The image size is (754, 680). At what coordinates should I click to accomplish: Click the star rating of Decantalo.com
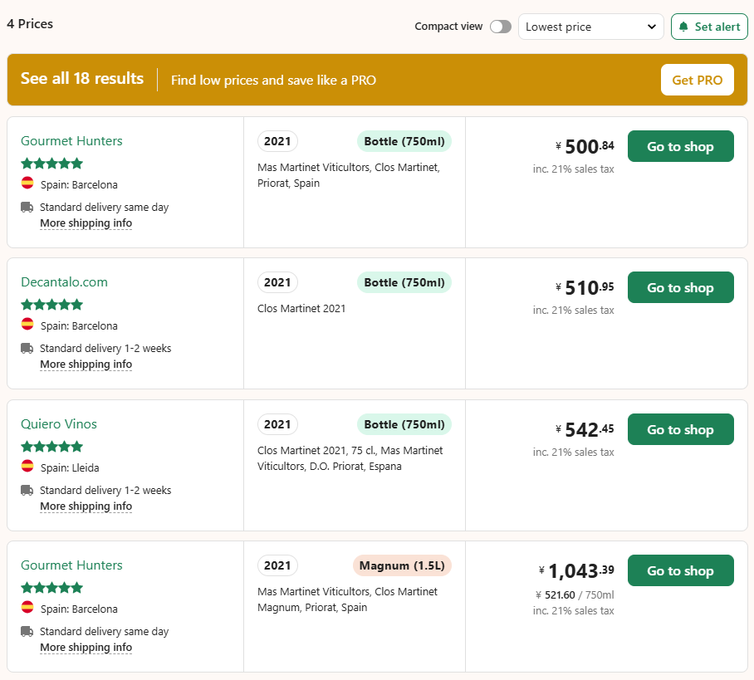pyautogui.click(x=52, y=305)
